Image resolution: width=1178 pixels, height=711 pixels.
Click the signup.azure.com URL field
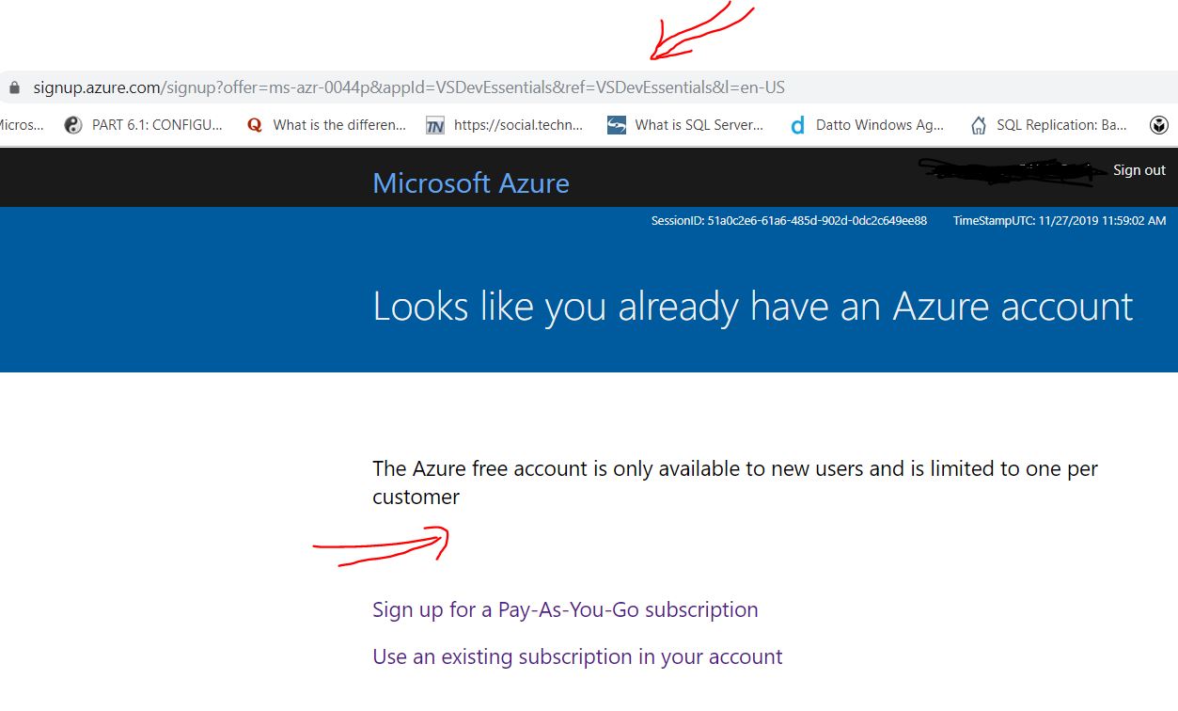click(409, 87)
